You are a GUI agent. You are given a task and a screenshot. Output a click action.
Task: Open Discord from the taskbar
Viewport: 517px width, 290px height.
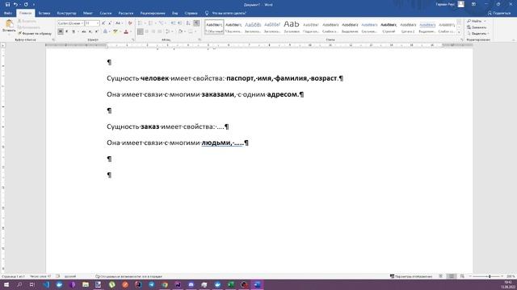191,284
